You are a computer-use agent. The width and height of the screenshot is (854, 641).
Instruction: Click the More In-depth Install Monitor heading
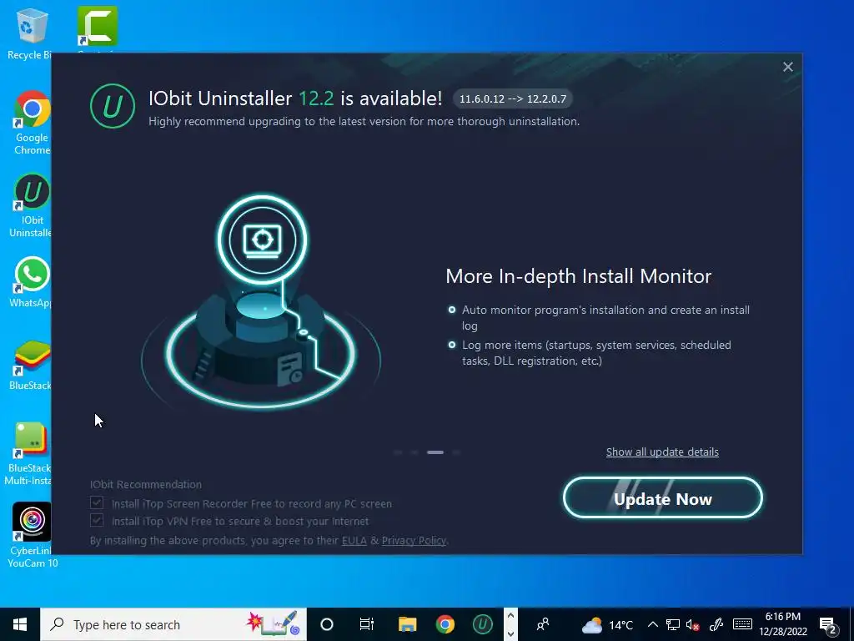(x=579, y=275)
